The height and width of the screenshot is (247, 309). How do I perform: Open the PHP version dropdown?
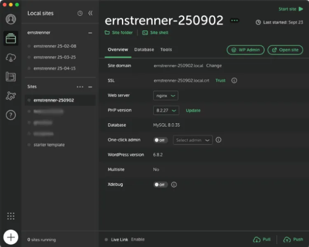click(x=166, y=111)
